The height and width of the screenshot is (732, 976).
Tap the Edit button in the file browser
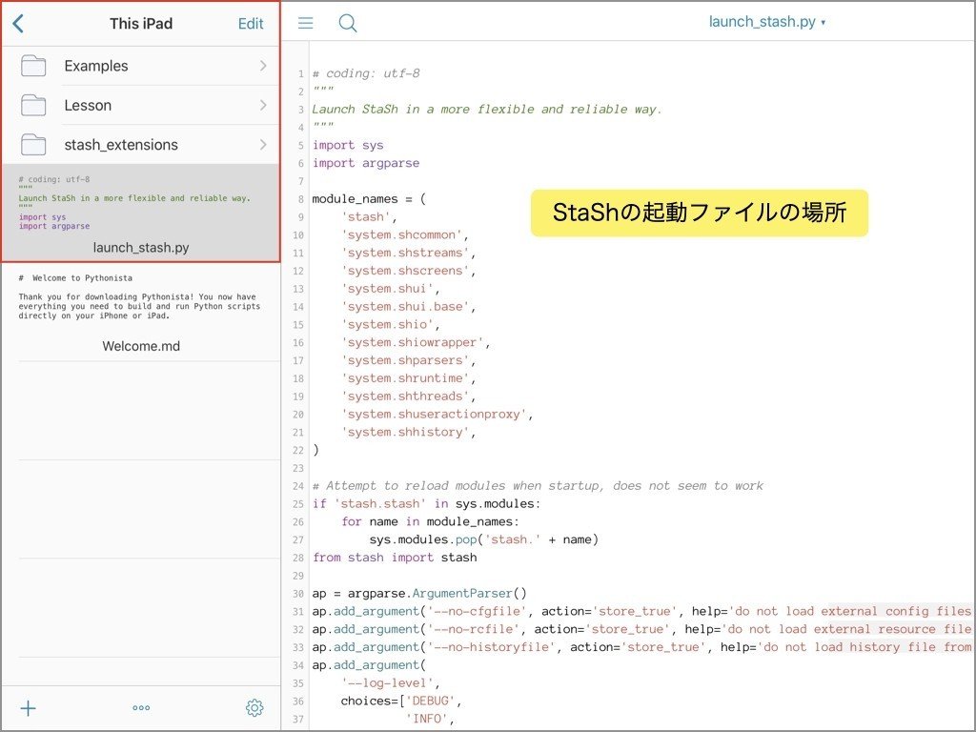[251, 23]
